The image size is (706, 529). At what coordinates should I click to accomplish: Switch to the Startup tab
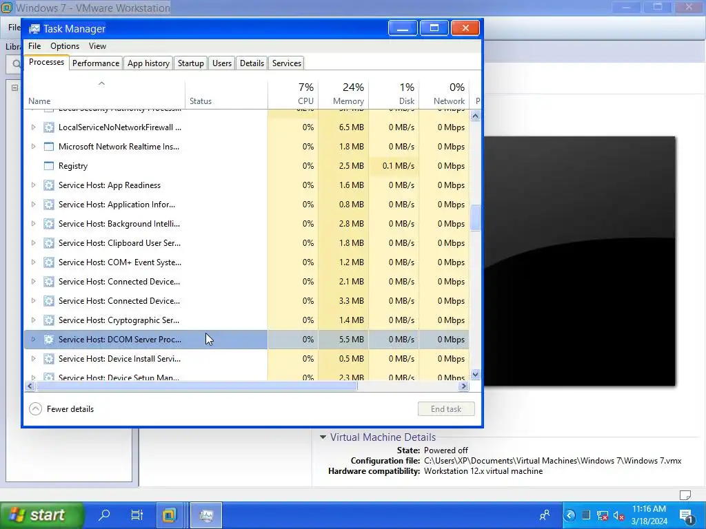(190, 63)
